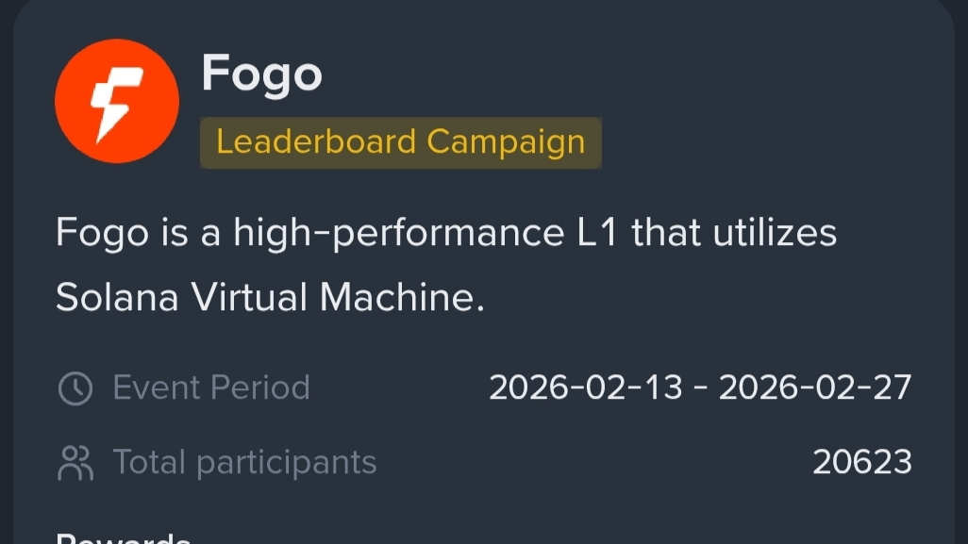
Task: Tap the partially visible Rewards heading
Action: (124, 538)
